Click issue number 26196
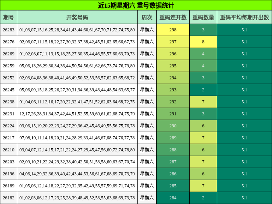 (9, 174)
